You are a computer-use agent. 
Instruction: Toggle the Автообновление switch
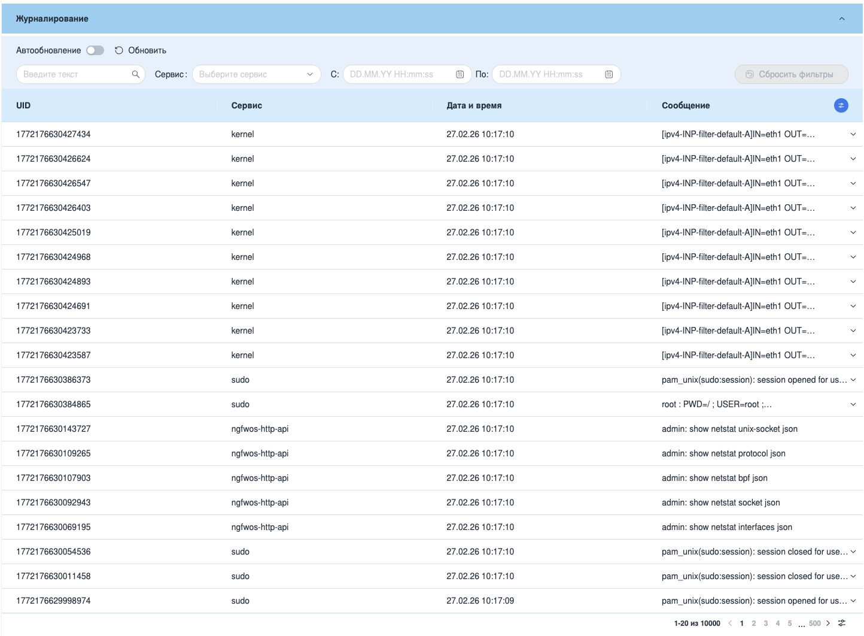pos(95,50)
